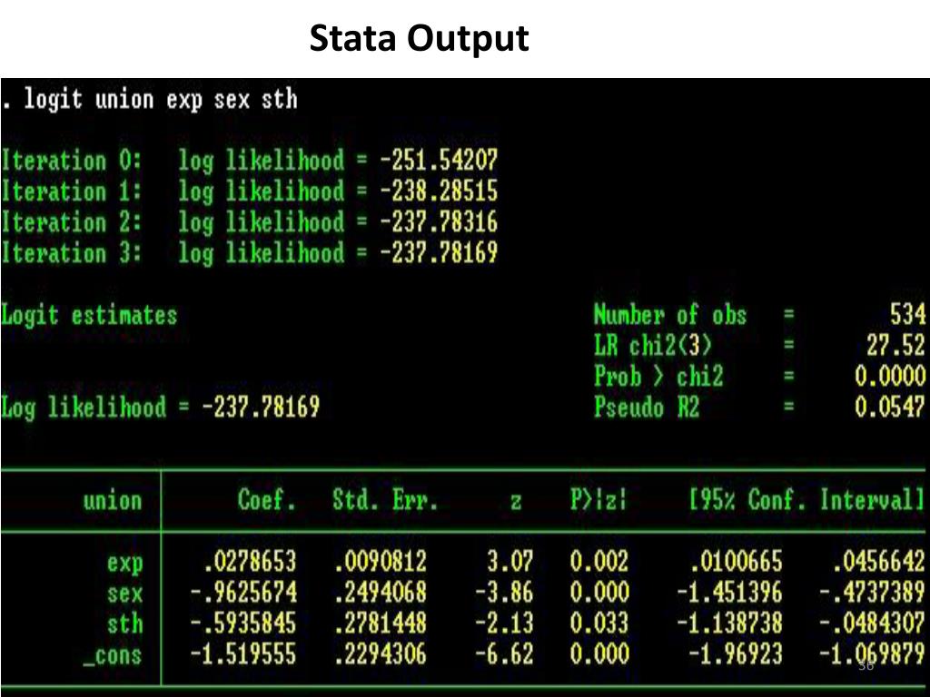Click the Pseudo R2 value 0.0547
The image size is (930, 697).
point(890,407)
